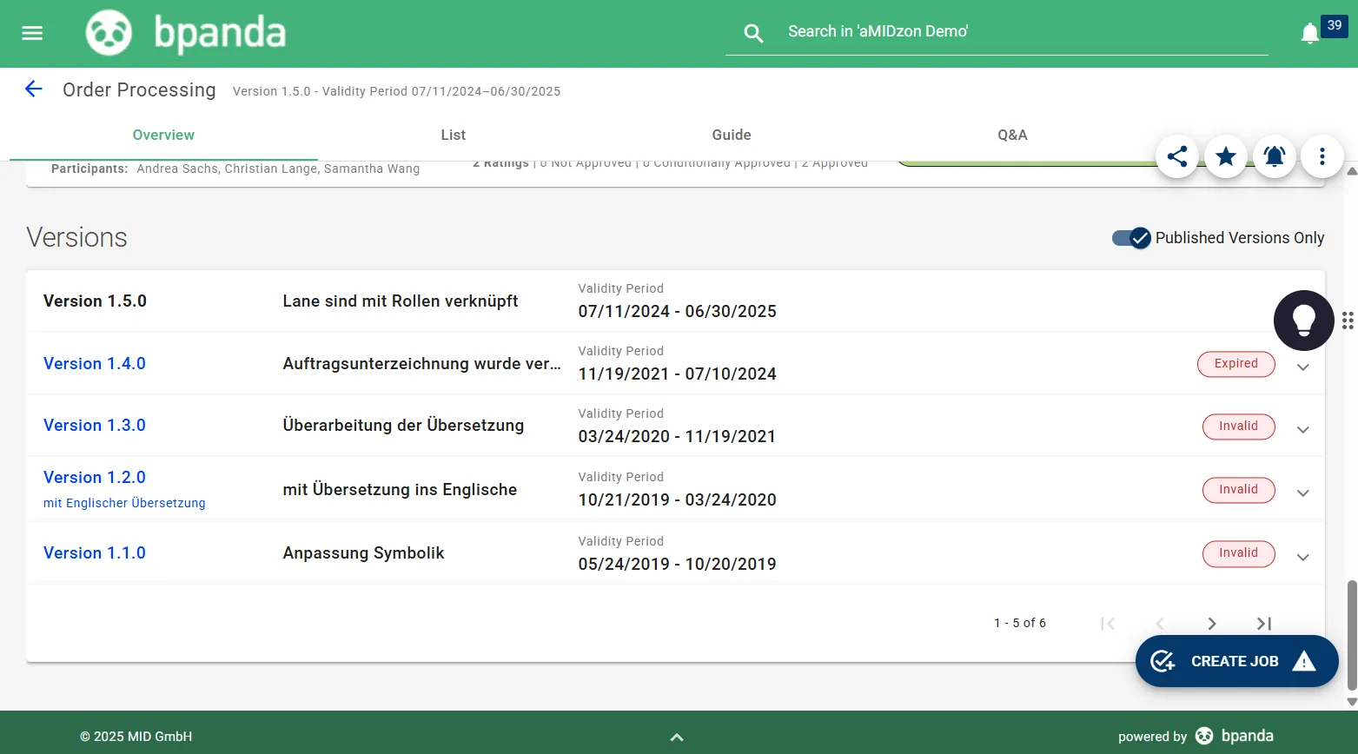Open the Version 1.2.0 link
Screen dimensions: 1358x754
coord(95,478)
